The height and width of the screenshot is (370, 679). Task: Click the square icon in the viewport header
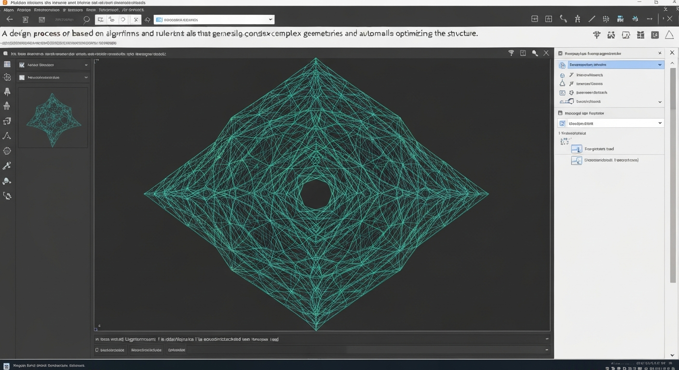coord(523,53)
